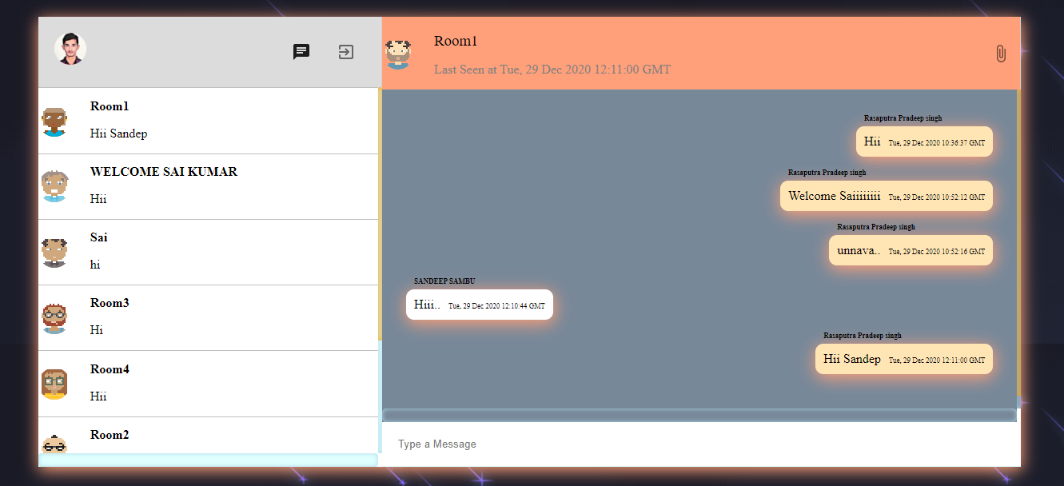This screenshot has height=486, width=1064.
Task: Click the chat horizontal scrollbar
Action: pos(699,415)
